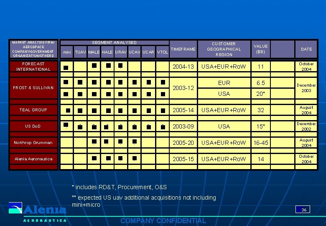Select the 'FORECAST INTERNATIONAL' row label
The width and height of the screenshot is (326, 226).
(33, 67)
